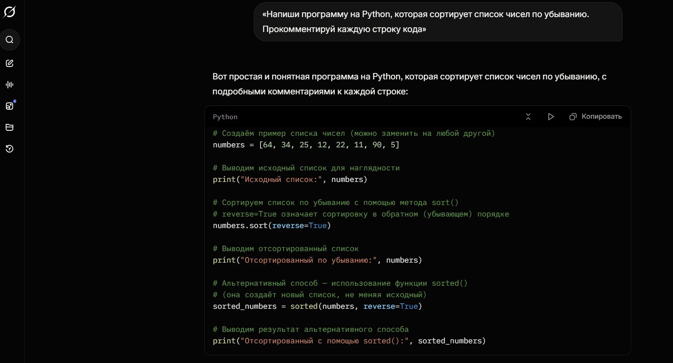Screen dimensions: 673x363
Task: Open voice mode via the waveform icon
Action: (x=9, y=85)
